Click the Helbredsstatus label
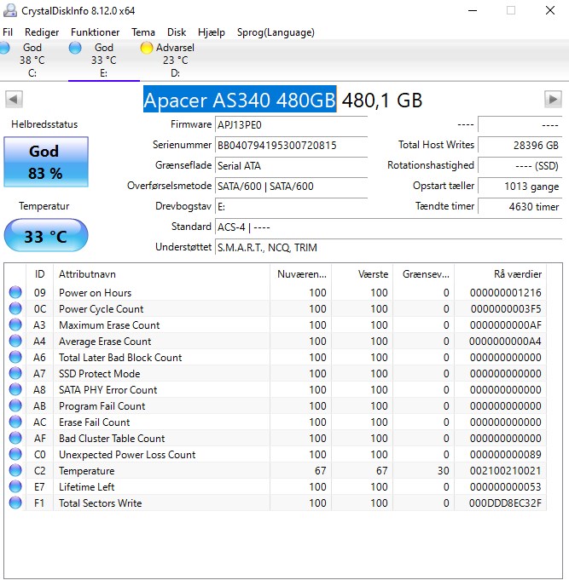The width and height of the screenshot is (569, 586). (44, 124)
